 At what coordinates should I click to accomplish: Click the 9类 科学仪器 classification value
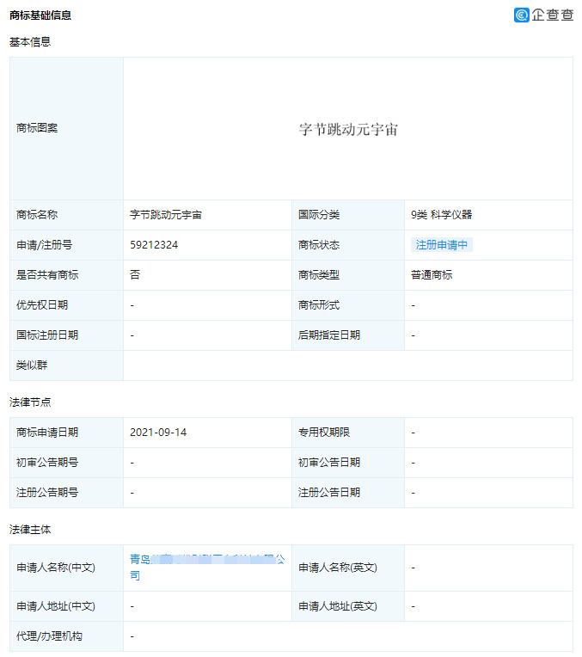(x=441, y=215)
